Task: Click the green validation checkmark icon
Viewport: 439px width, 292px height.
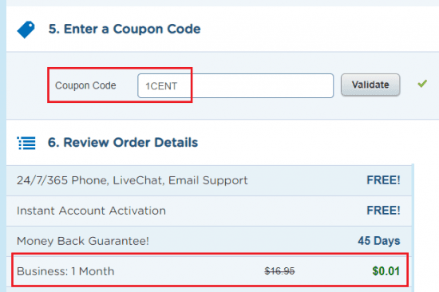Action: pos(422,84)
